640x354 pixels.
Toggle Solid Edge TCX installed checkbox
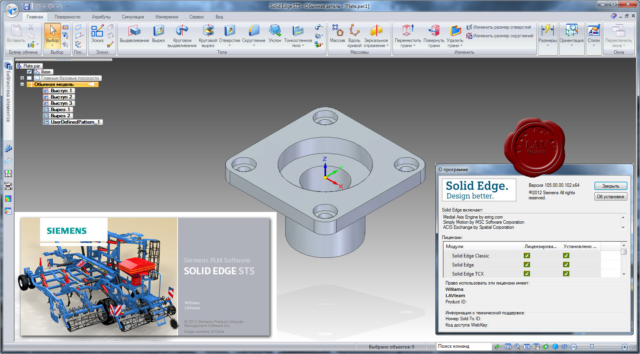pos(566,274)
